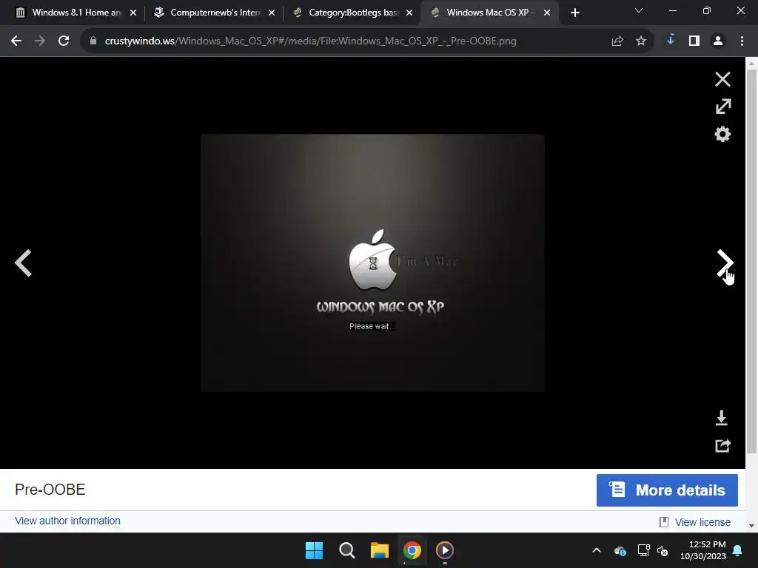Reload the current page
This screenshot has width=758, height=568.
(x=64, y=41)
